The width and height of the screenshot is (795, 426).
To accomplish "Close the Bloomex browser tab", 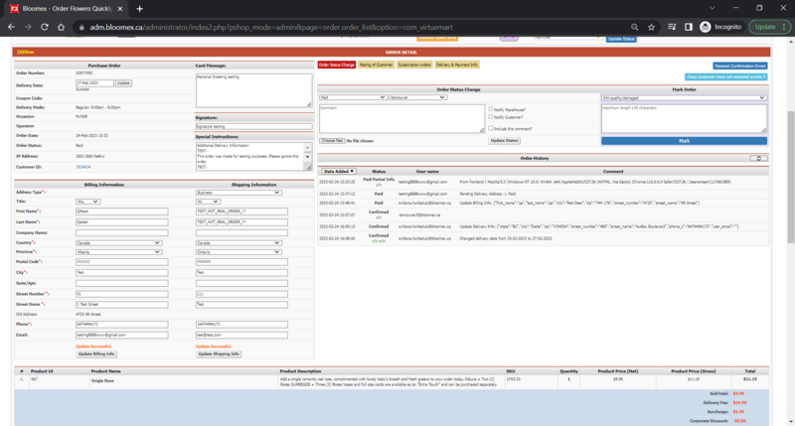I will (120, 9).
